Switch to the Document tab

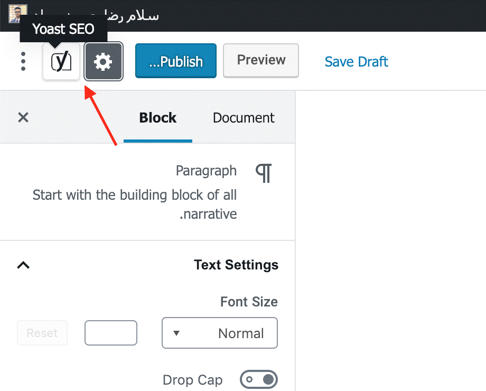pos(244,118)
